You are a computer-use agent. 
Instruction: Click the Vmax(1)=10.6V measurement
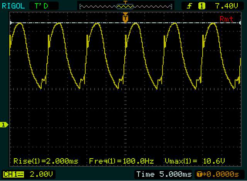tap(195, 161)
